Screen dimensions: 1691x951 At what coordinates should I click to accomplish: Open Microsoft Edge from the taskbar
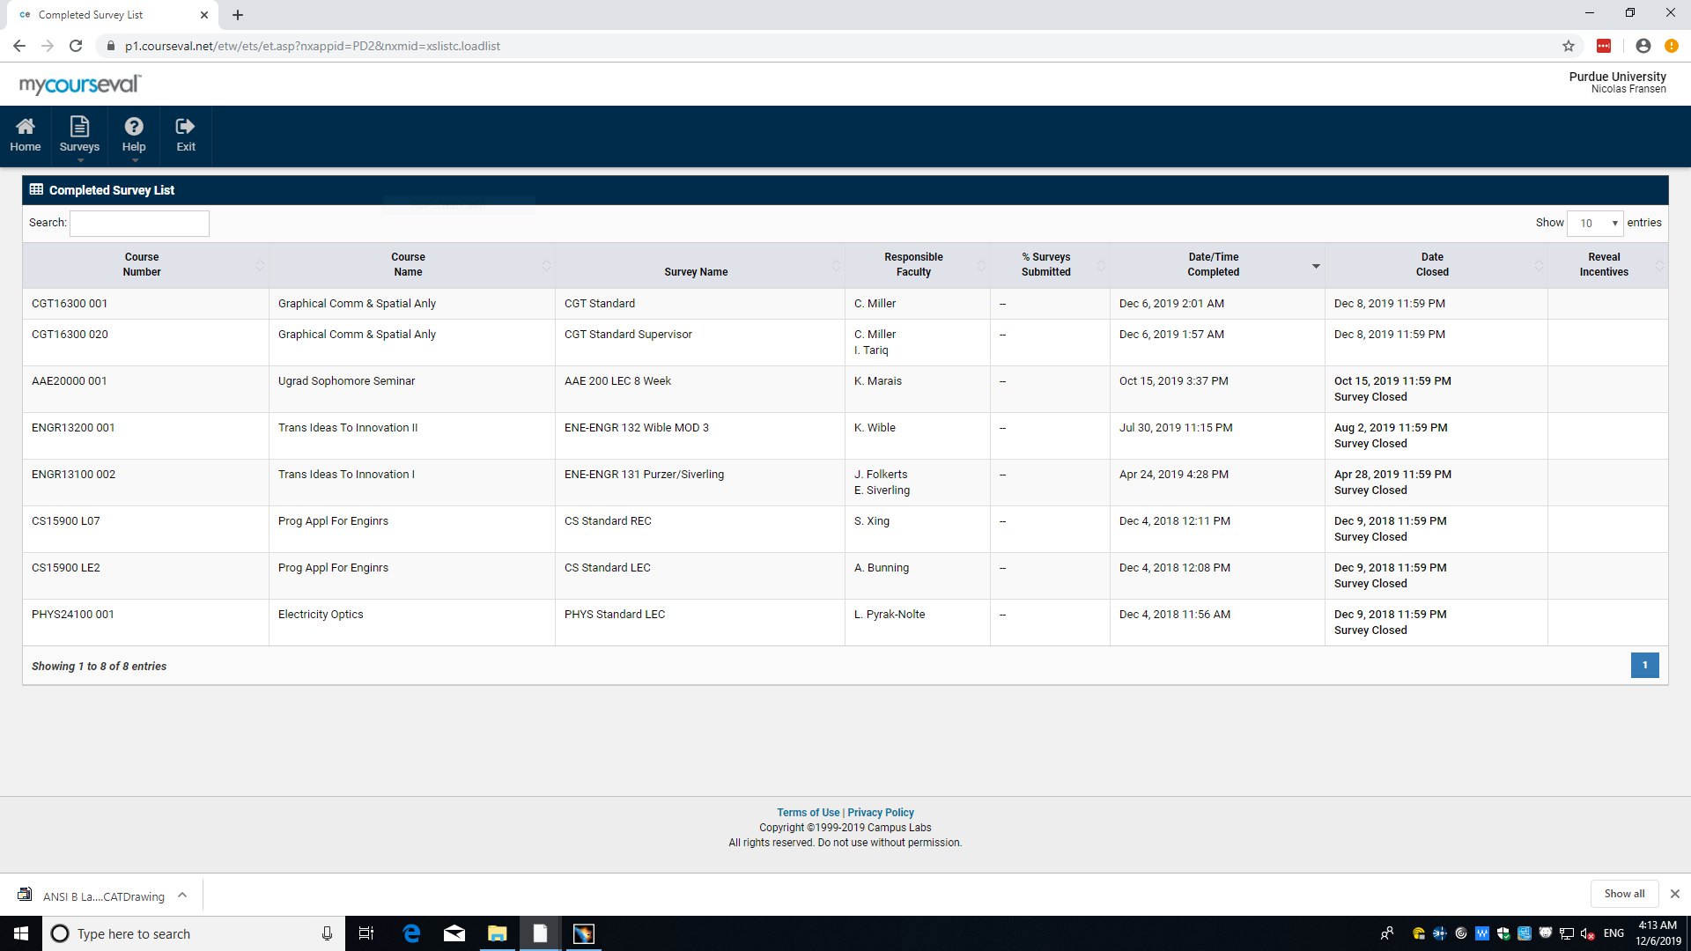(411, 933)
